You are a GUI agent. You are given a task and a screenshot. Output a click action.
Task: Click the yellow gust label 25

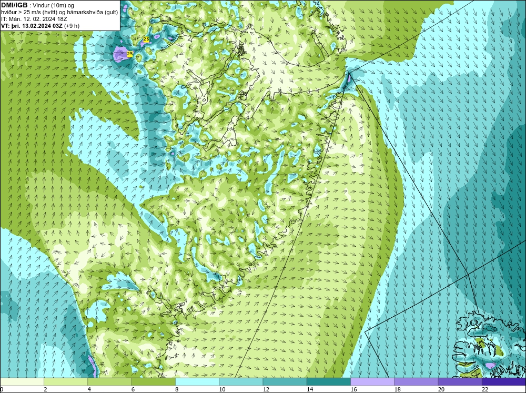[130, 54]
